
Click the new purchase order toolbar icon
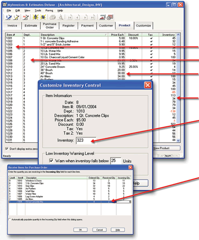(x=26, y=17)
